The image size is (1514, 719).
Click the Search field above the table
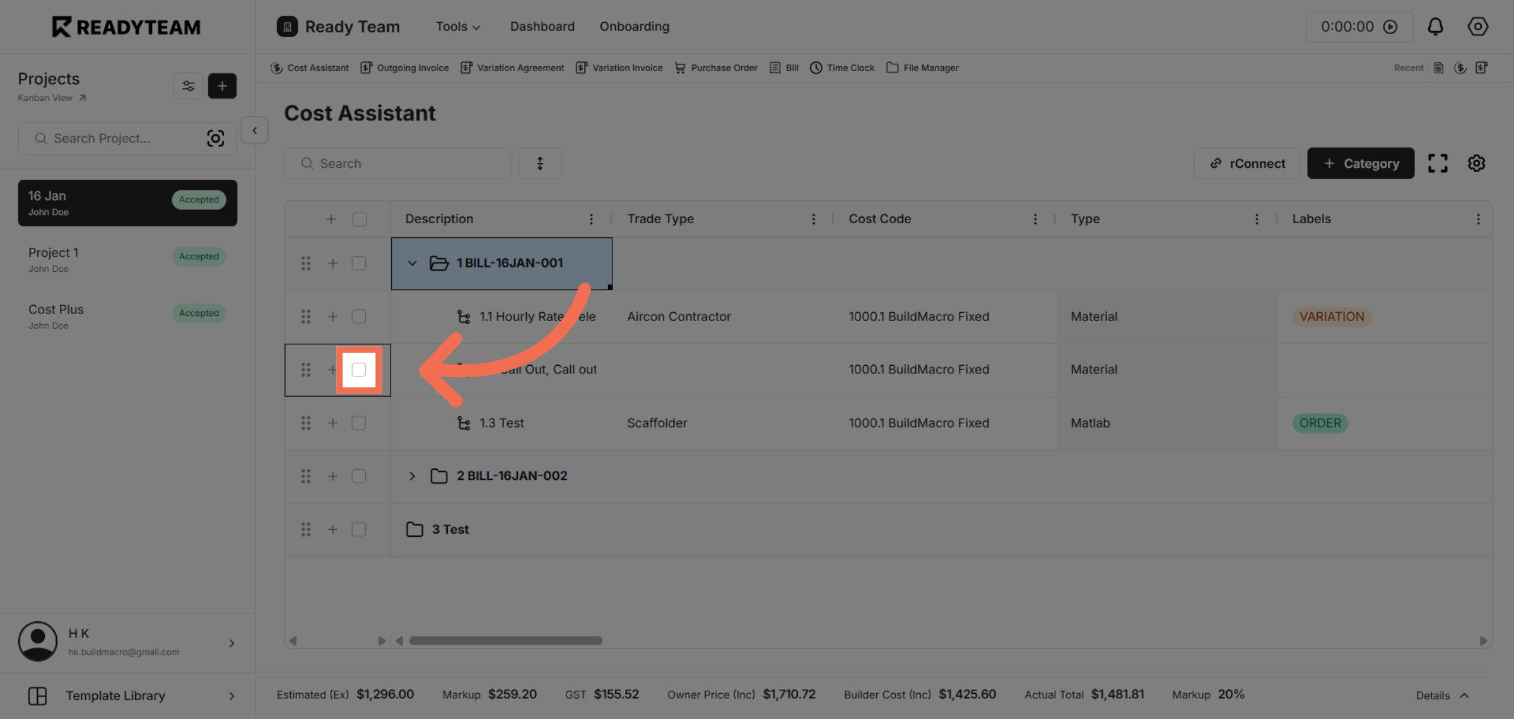tap(397, 163)
